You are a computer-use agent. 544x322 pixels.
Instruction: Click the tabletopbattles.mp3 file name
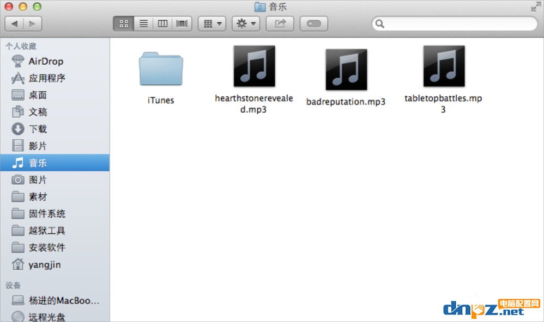click(443, 104)
